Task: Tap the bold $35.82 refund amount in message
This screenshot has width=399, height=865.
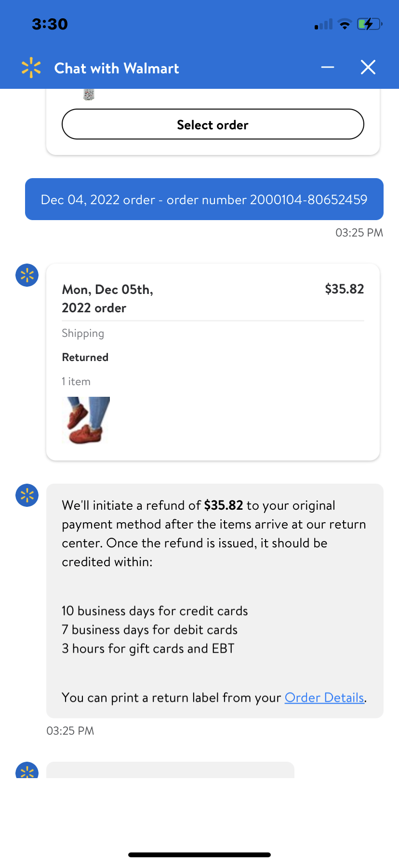Action: [x=224, y=505]
